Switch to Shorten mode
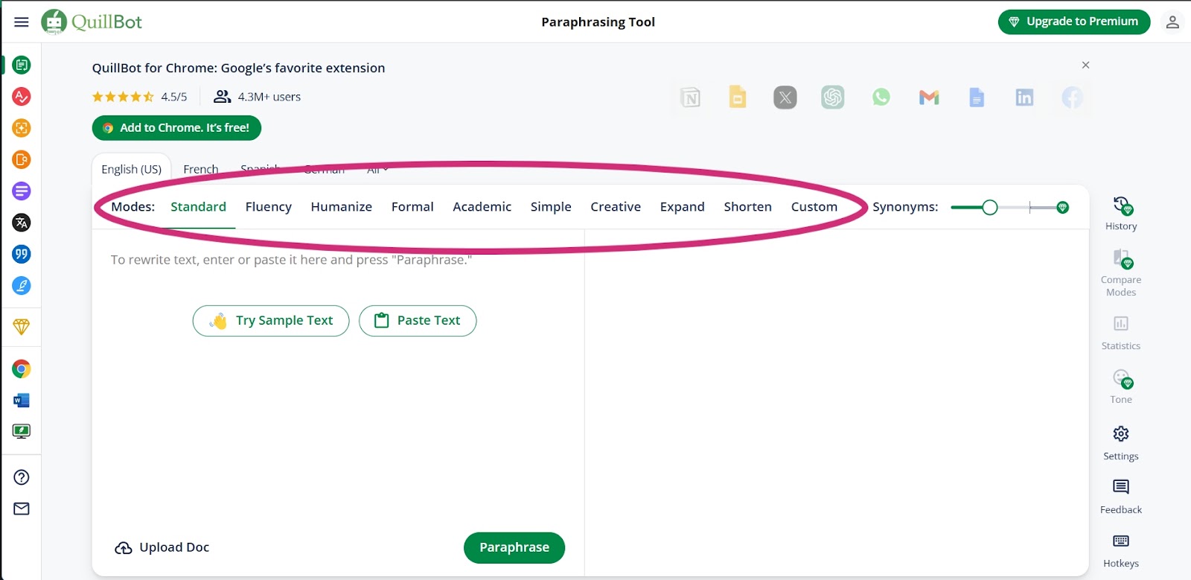Screen dimensions: 1191x580 coord(748,207)
